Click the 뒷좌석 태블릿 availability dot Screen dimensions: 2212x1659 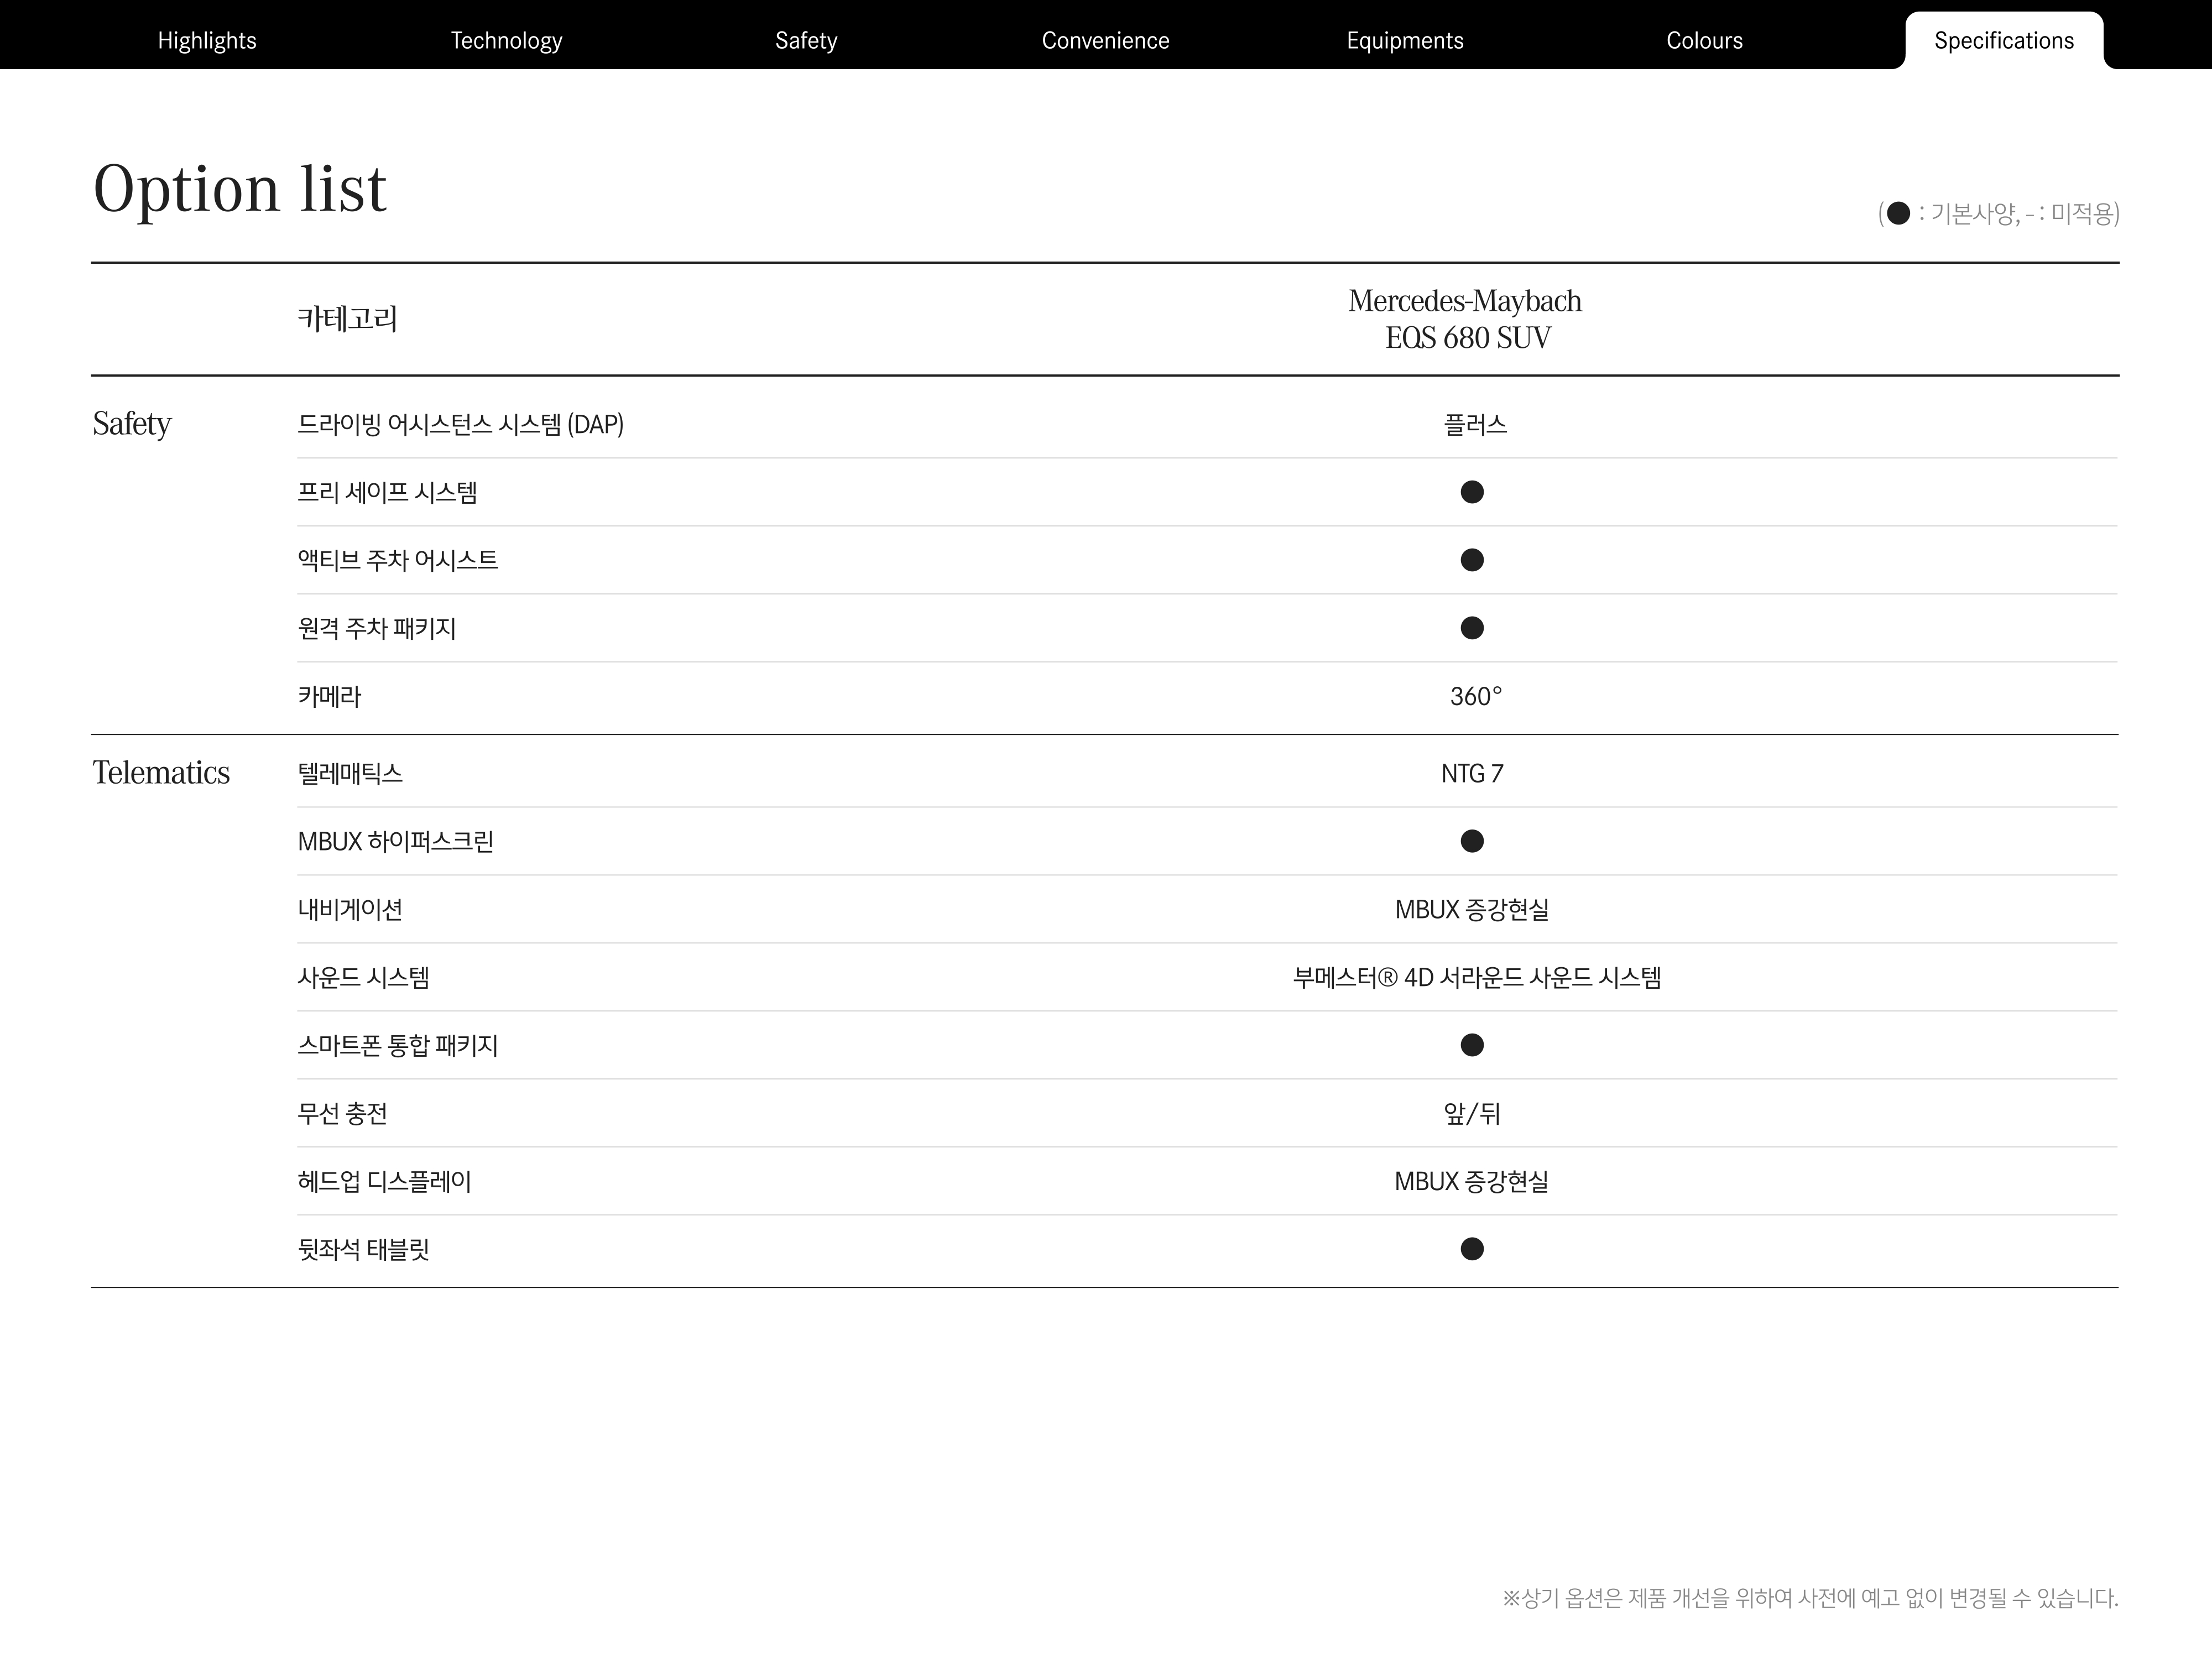point(1472,1249)
